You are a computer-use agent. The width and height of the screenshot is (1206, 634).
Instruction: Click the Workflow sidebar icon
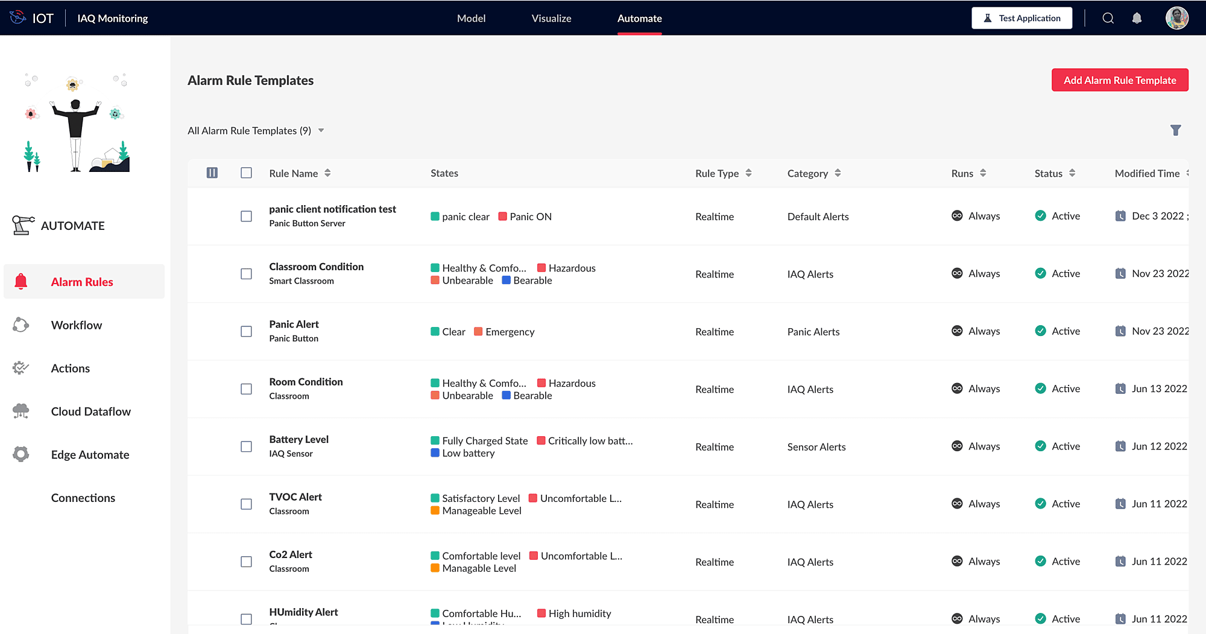[x=21, y=325]
